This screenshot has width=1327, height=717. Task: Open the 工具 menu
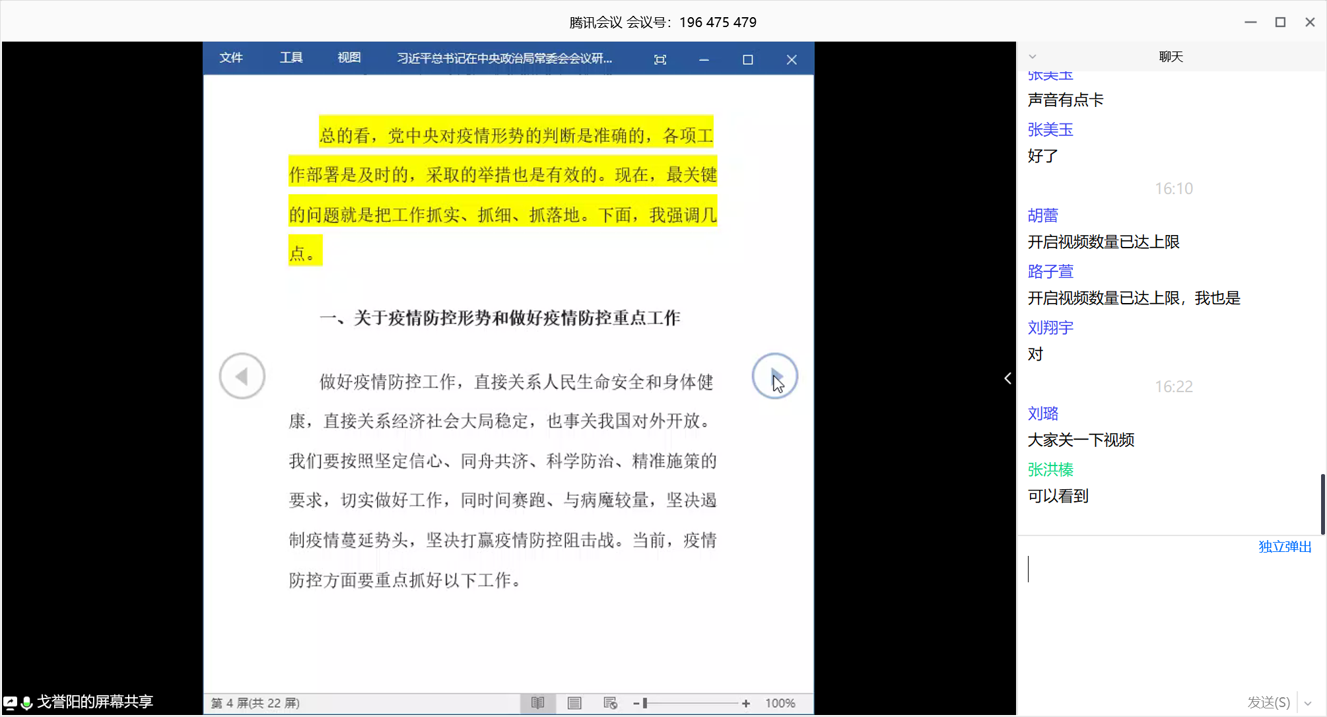tap(290, 58)
